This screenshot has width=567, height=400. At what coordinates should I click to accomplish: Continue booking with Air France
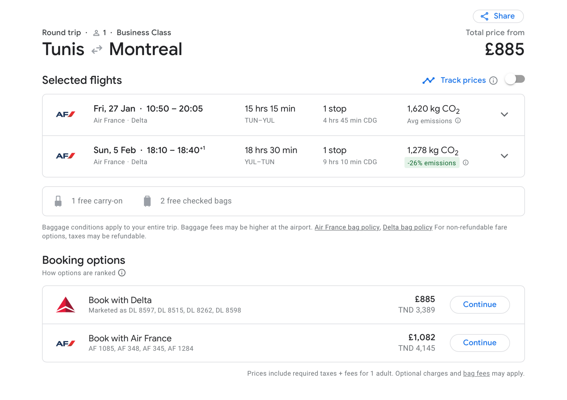click(x=480, y=343)
